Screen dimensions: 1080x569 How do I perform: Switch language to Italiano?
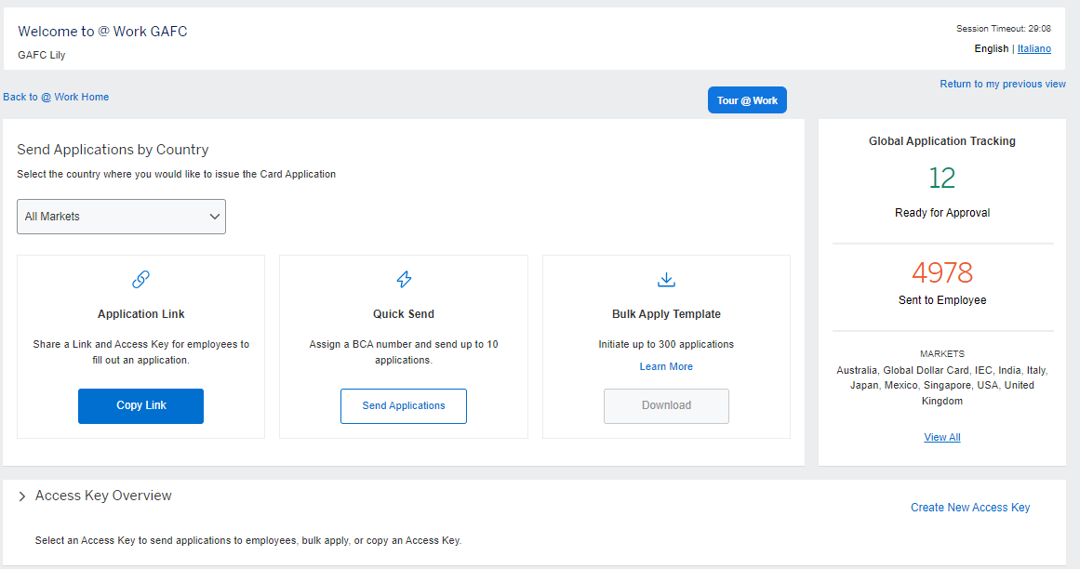[x=1033, y=48]
